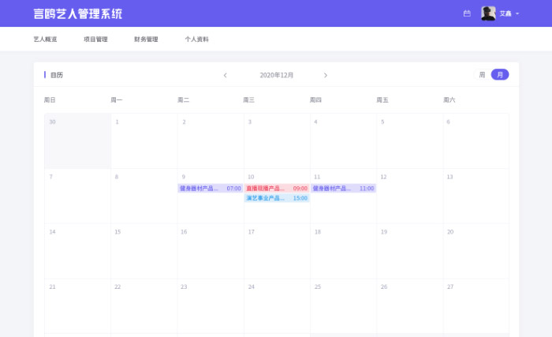Select the greyed day cell numbered 30
Image resolution: width=552 pixels, height=337 pixels.
point(78,141)
